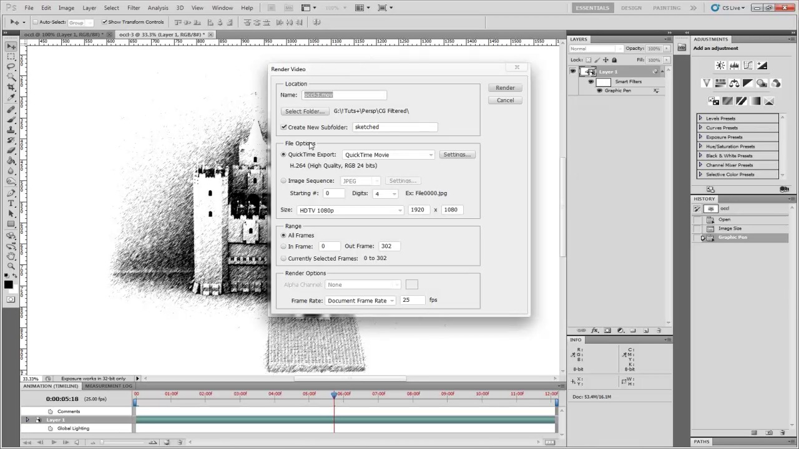
Task: Select QuickTime Export radio button
Action: click(x=283, y=155)
